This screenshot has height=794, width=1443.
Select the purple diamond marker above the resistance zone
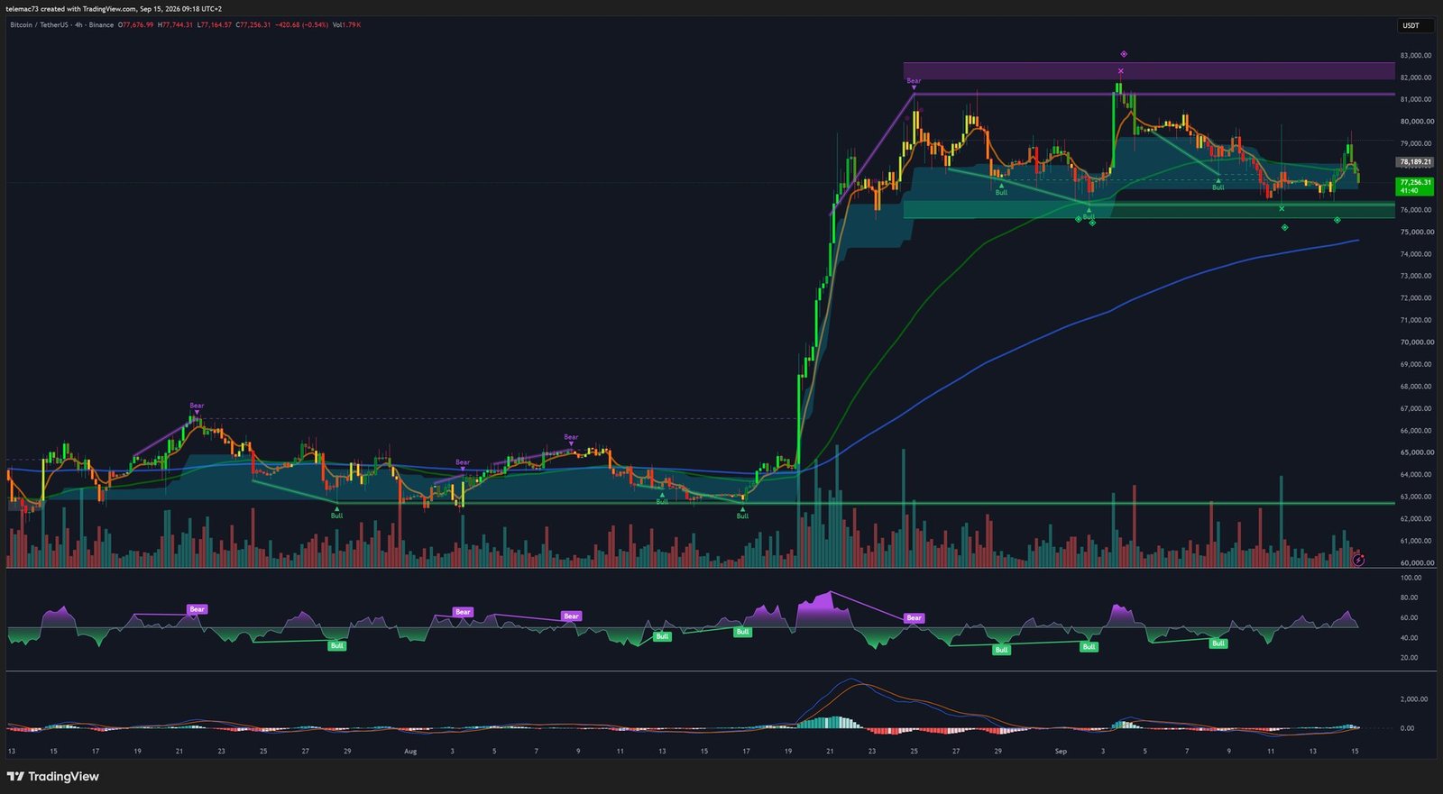(1124, 54)
